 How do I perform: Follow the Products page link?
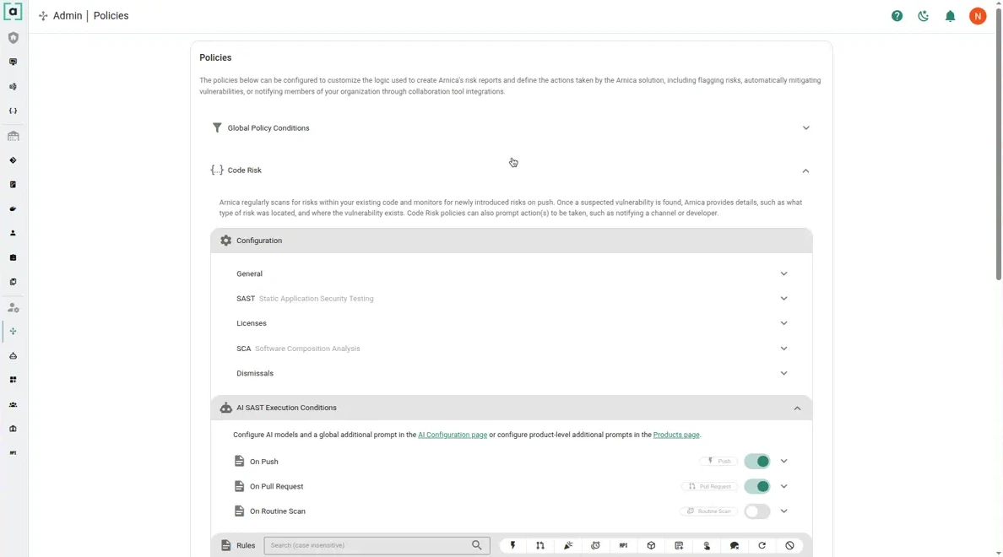676,435
